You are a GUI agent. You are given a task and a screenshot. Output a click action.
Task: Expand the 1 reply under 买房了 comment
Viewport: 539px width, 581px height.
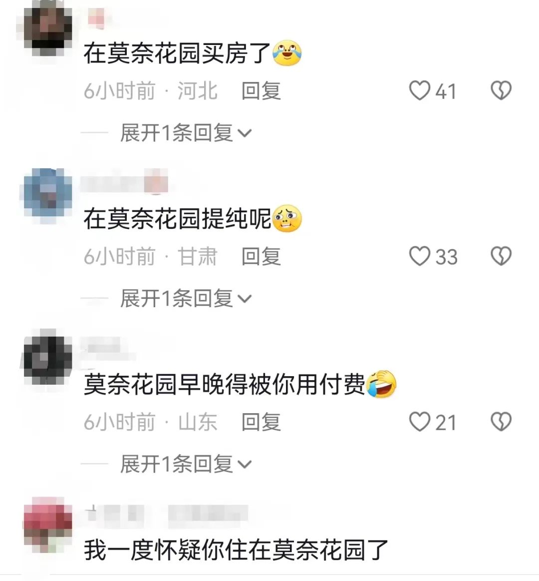point(186,133)
